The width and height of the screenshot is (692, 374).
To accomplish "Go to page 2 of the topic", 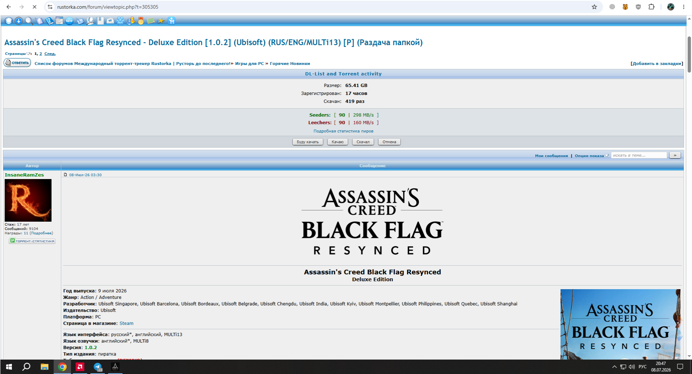I will click(41, 53).
